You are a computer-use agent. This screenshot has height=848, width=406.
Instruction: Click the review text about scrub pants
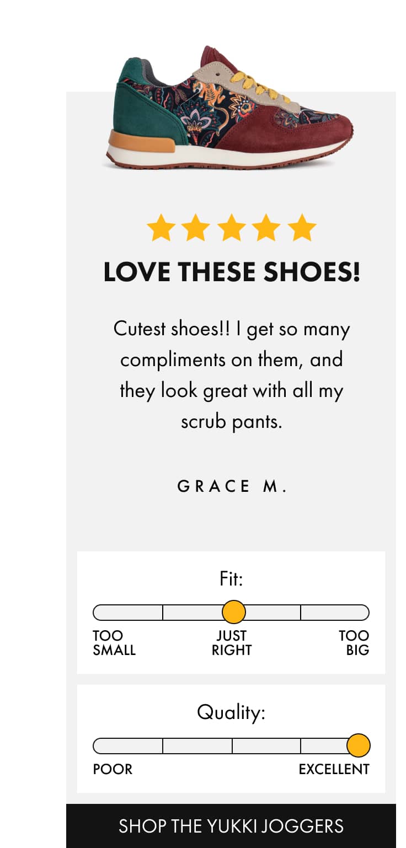232,375
